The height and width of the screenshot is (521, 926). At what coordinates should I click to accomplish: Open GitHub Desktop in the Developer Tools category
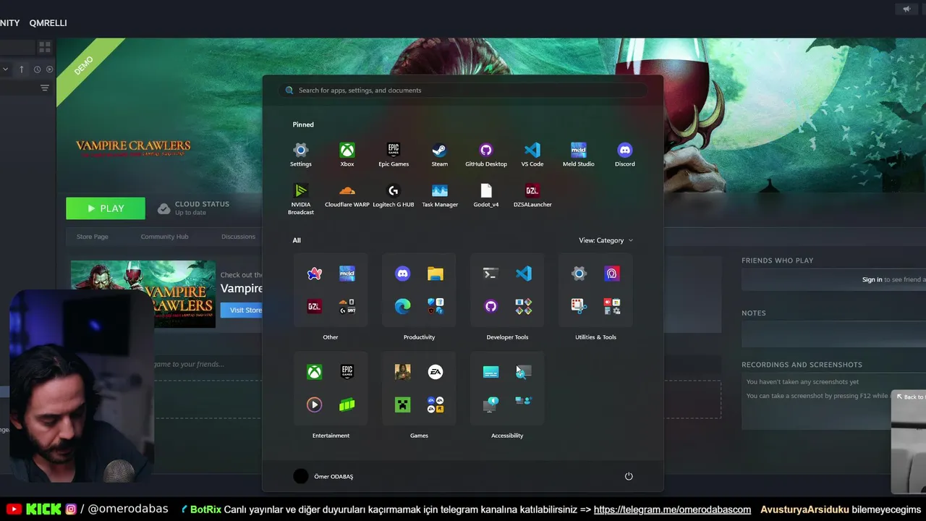tap(490, 306)
